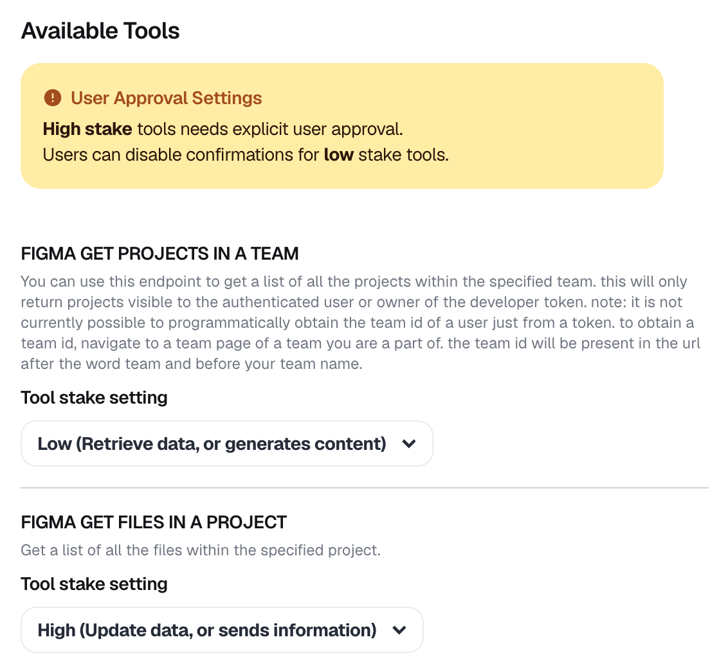Click the horizontal divider between the two tools

364,488
